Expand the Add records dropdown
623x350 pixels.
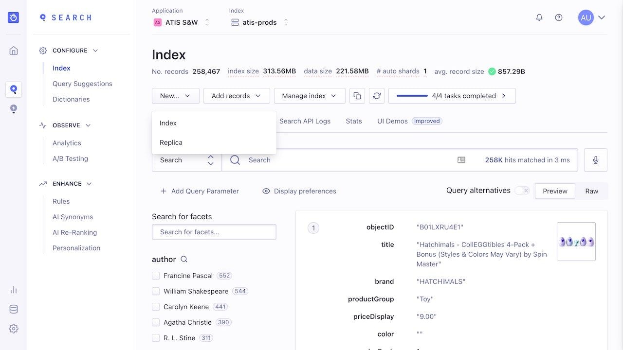pos(237,96)
